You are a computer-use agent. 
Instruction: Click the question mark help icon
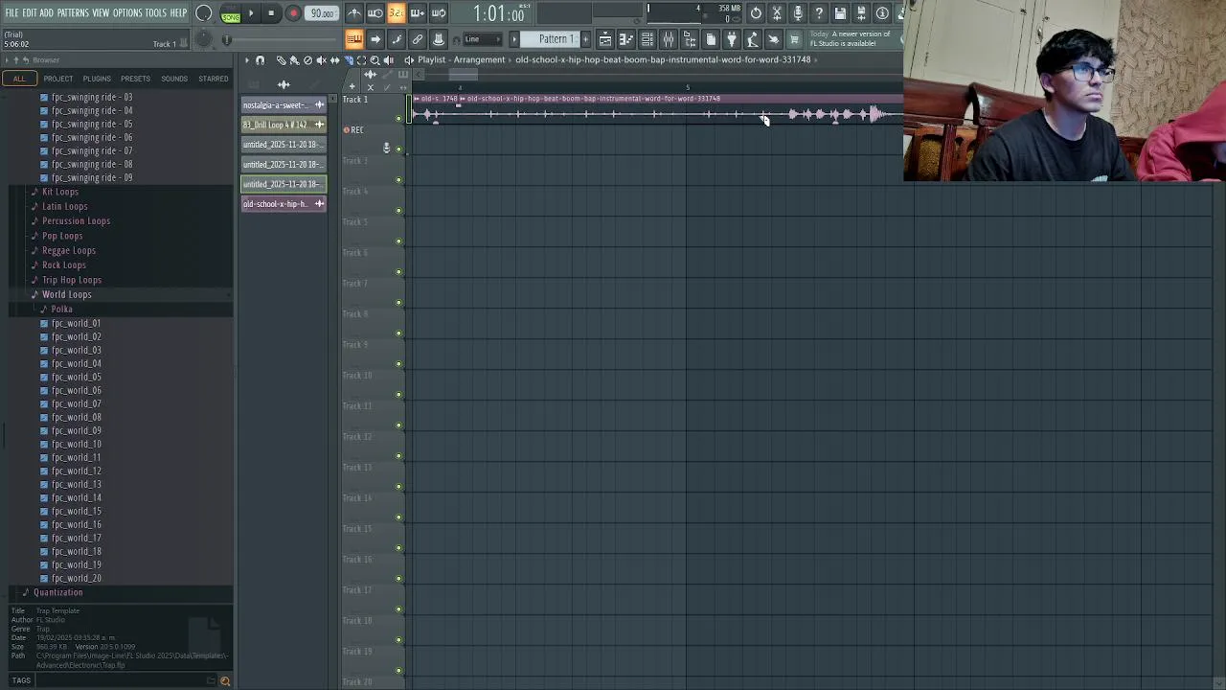819,13
